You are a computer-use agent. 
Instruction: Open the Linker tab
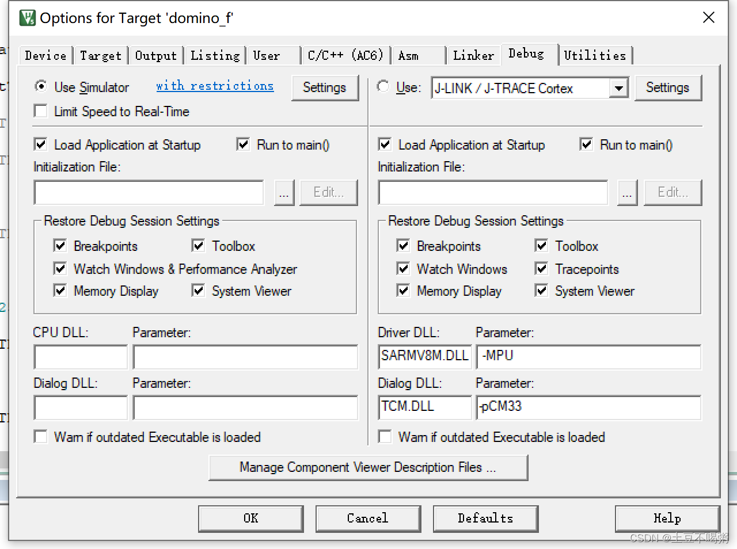point(473,55)
